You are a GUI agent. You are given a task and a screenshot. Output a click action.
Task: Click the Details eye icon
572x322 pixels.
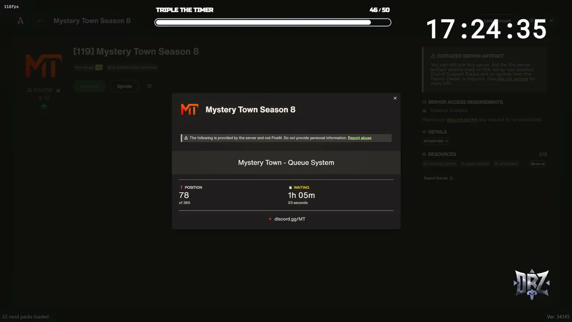pyautogui.click(x=424, y=132)
